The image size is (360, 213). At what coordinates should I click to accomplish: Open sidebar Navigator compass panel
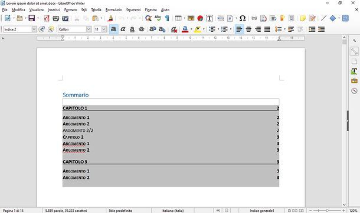pos(354,91)
